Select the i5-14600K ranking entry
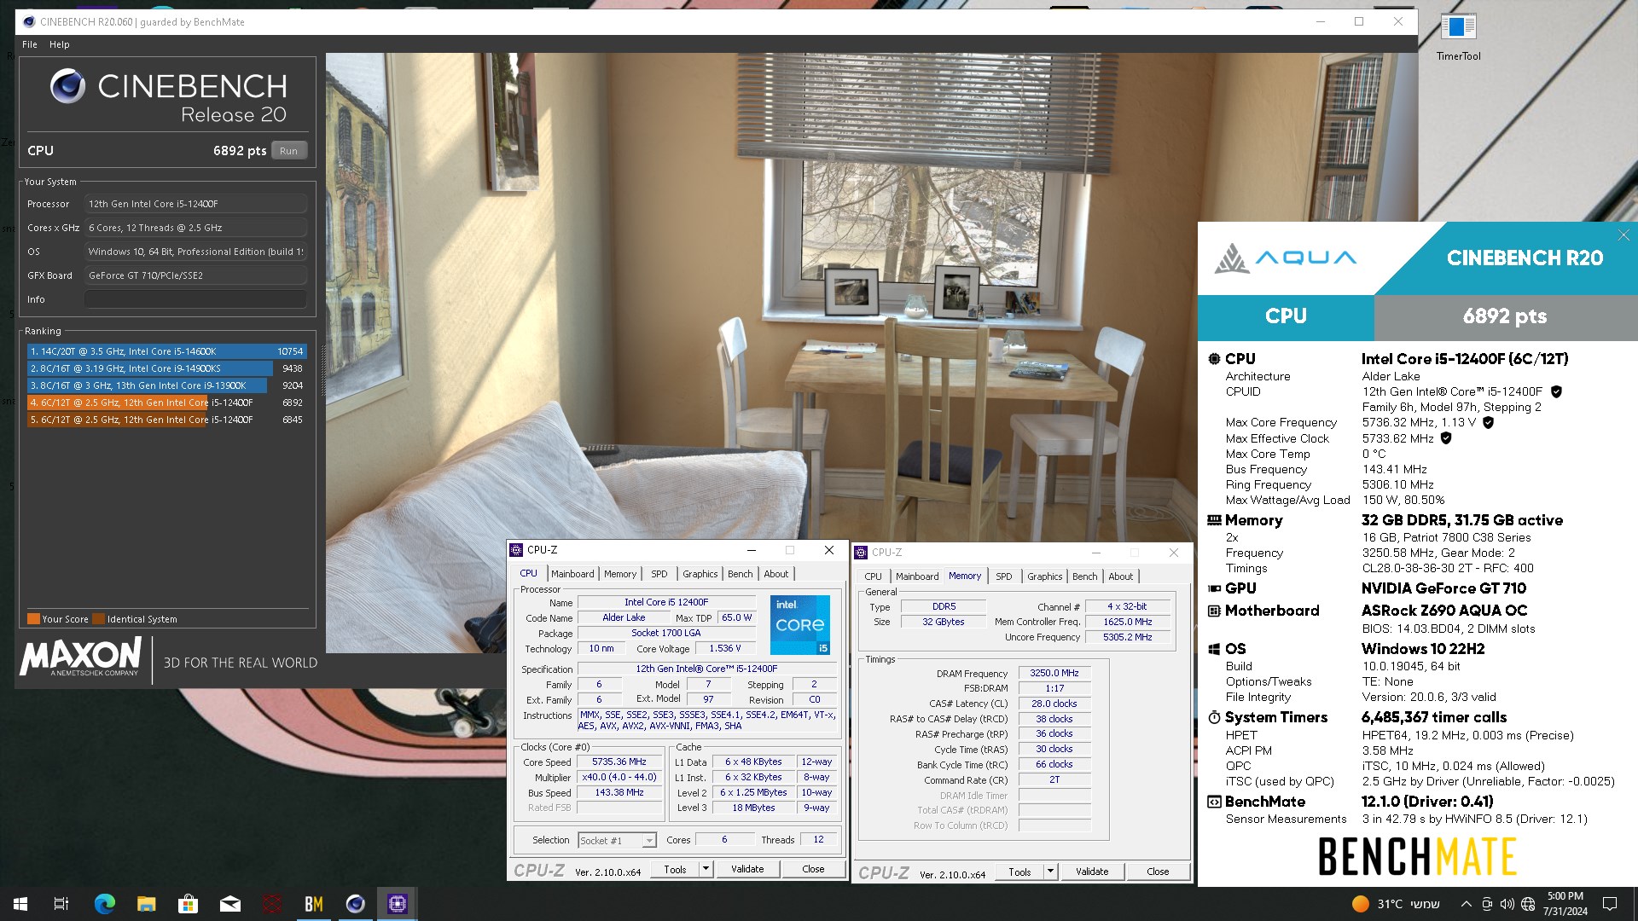The width and height of the screenshot is (1638, 921). coord(166,351)
